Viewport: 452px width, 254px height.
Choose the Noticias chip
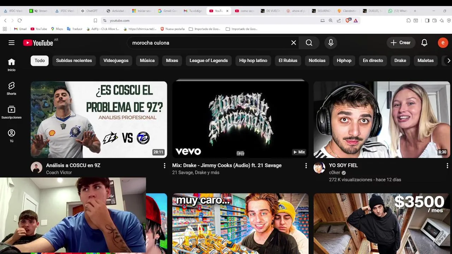pyautogui.click(x=317, y=61)
